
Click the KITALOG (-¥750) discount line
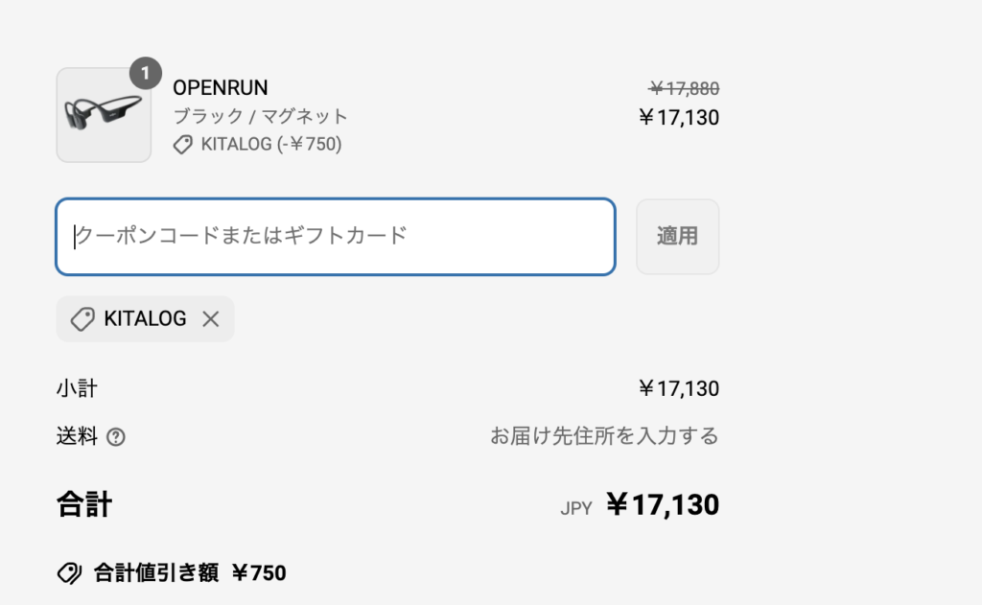point(271,145)
